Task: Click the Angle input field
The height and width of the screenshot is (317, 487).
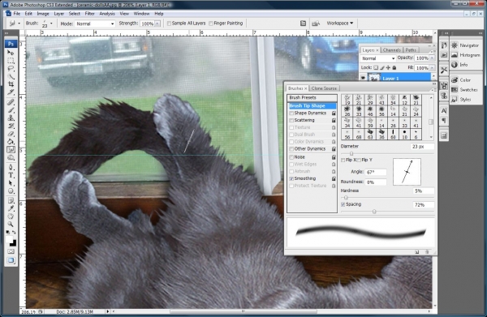Action: (x=376, y=172)
